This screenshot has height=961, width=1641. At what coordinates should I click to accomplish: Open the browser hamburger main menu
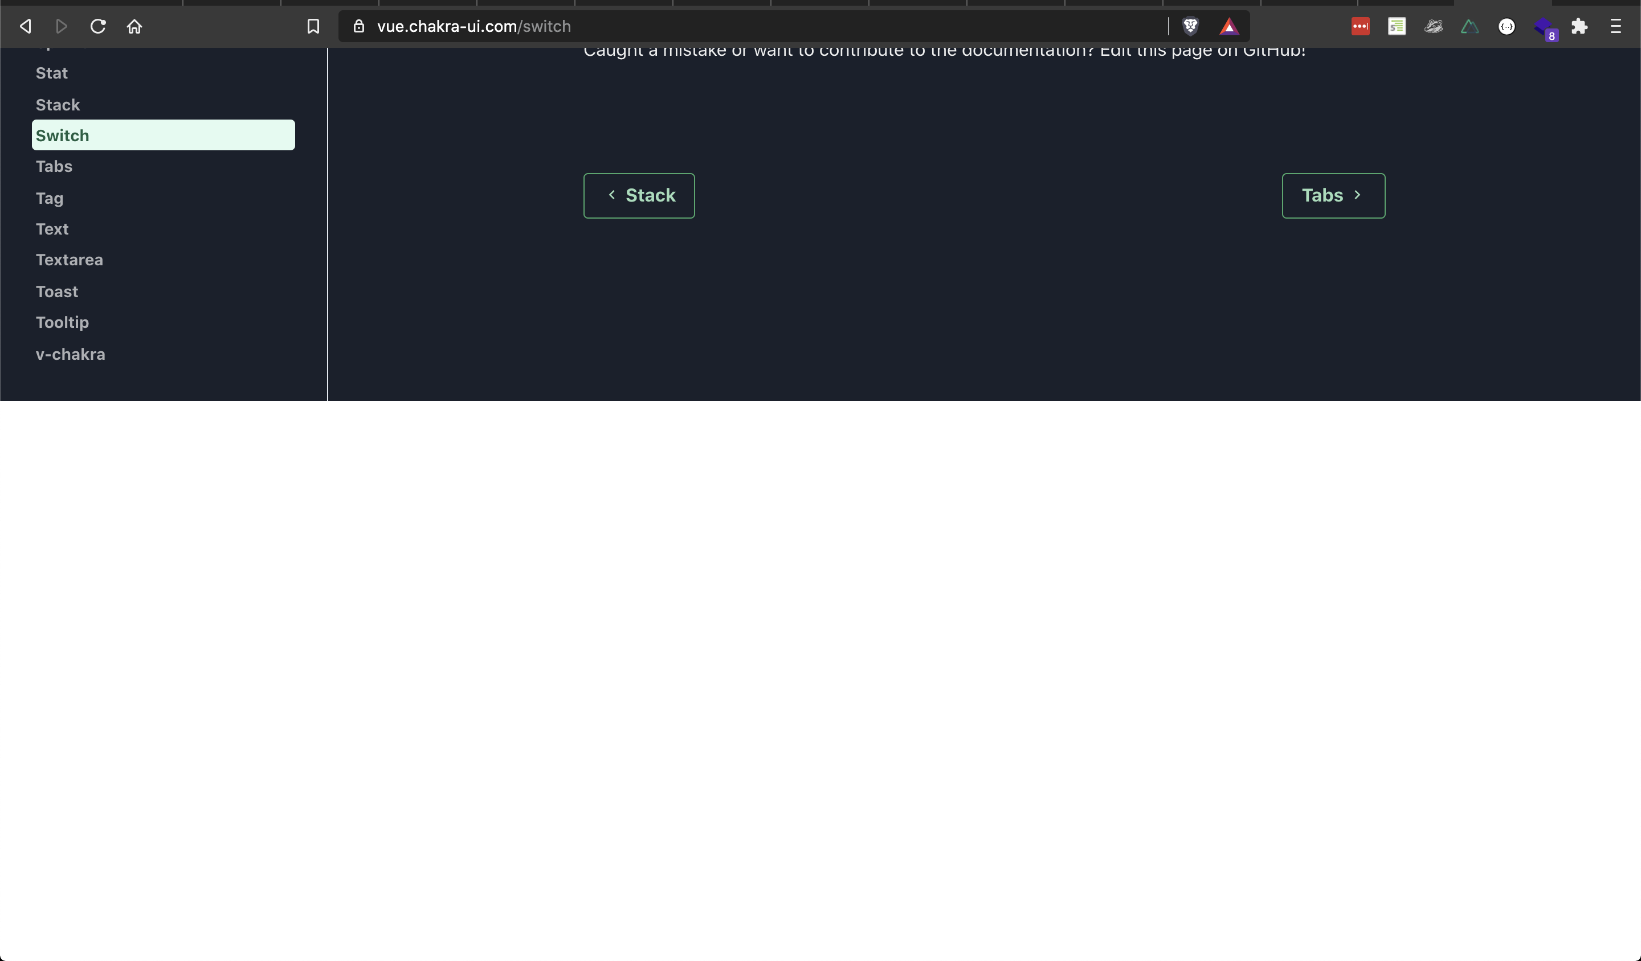click(x=1615, y=27)
